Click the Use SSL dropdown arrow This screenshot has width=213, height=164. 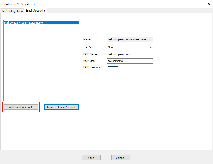click(x=151, y=47)
